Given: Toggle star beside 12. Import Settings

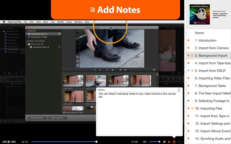Looking at the screenshot, I should pos(188,123).
